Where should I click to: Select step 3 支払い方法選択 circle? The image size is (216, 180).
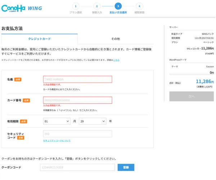(x=118, y=6)
